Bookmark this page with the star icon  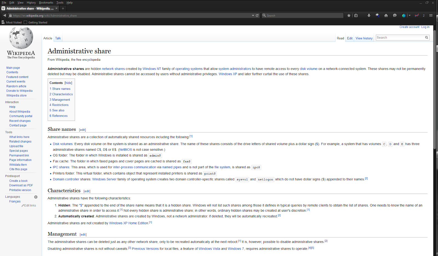coord(349,16)
